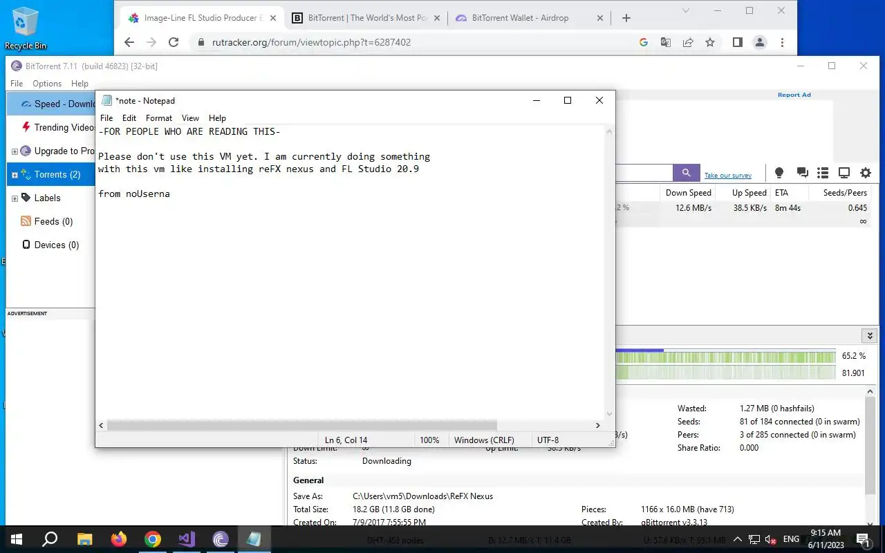Close the BitTorrent World's Most Popular tab
This screenshot has width=885, height=553.
[436, 18]
